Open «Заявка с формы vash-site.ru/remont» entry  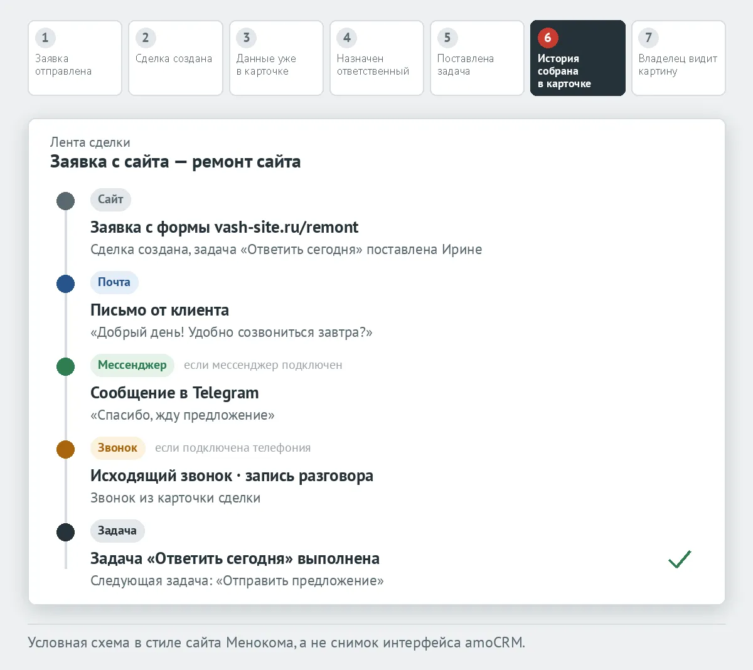tap(224, 227)
